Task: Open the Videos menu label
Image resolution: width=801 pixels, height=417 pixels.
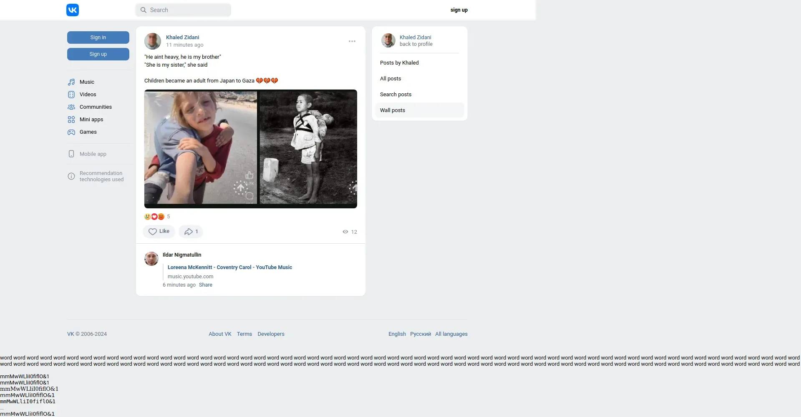Action: (x=88, y=95)
